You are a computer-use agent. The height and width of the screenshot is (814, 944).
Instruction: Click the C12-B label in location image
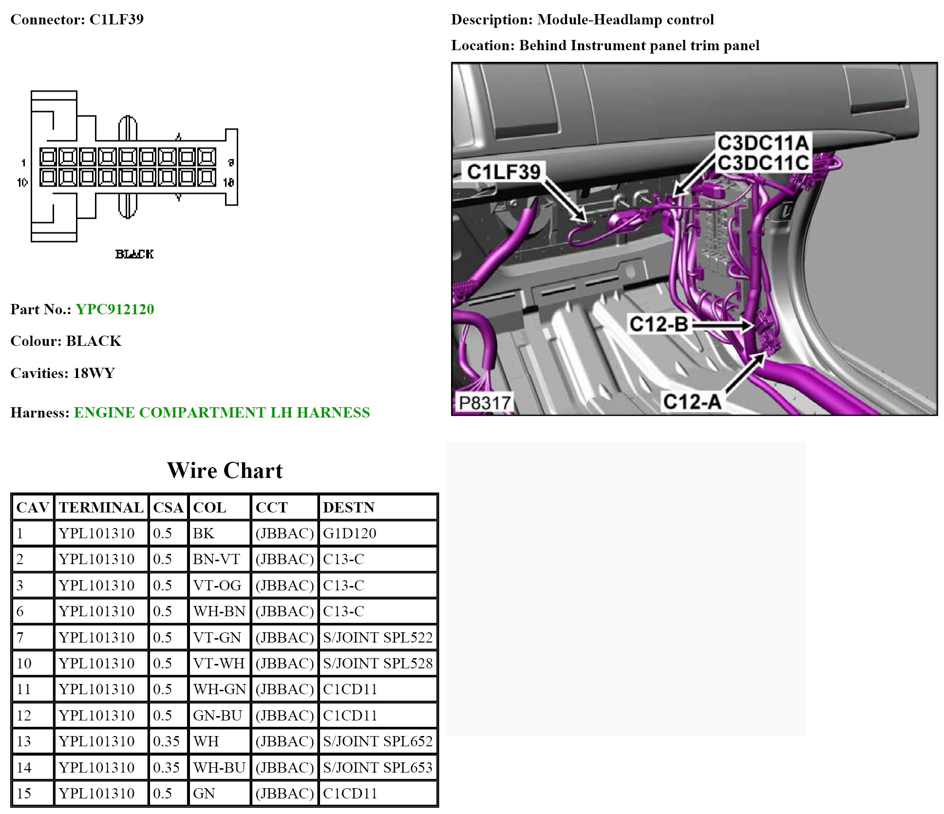659,324
